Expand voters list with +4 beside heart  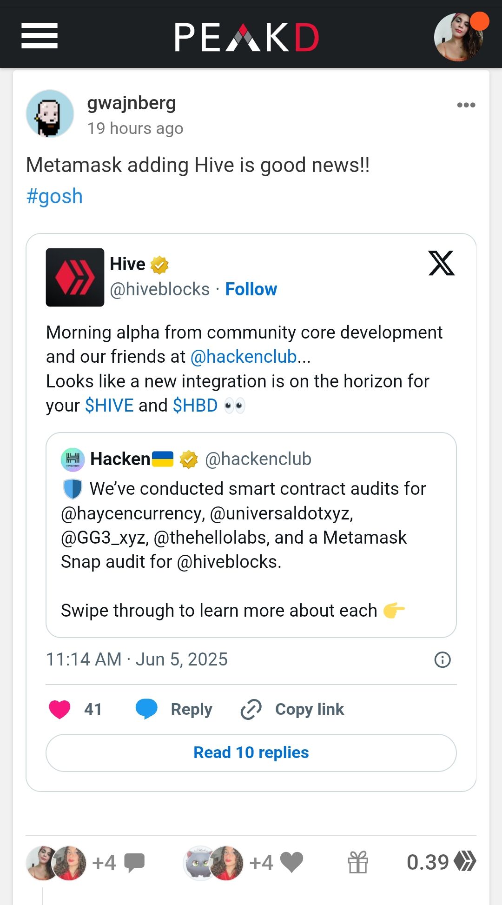[x=261, y=863]
